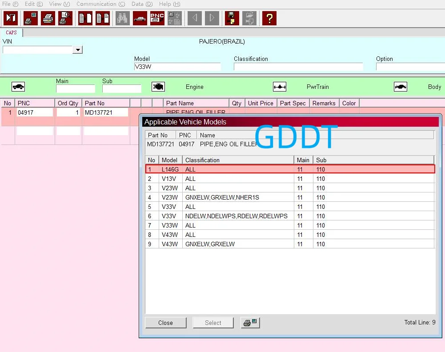Click the Classification column header in dialog

click(x=238, y=160)
